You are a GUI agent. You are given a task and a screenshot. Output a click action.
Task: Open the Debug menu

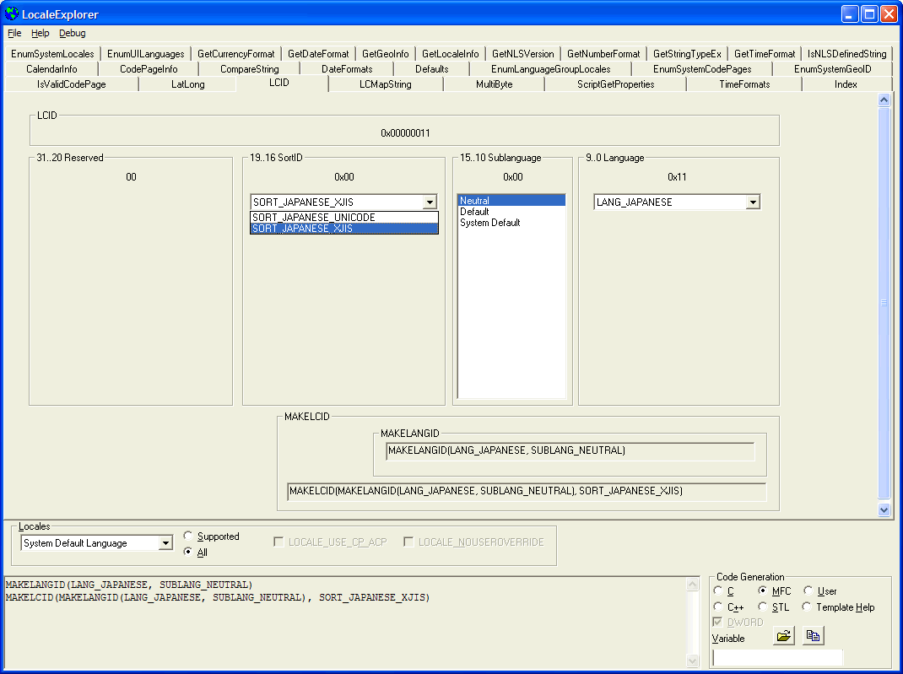click(x=73, y=34)
